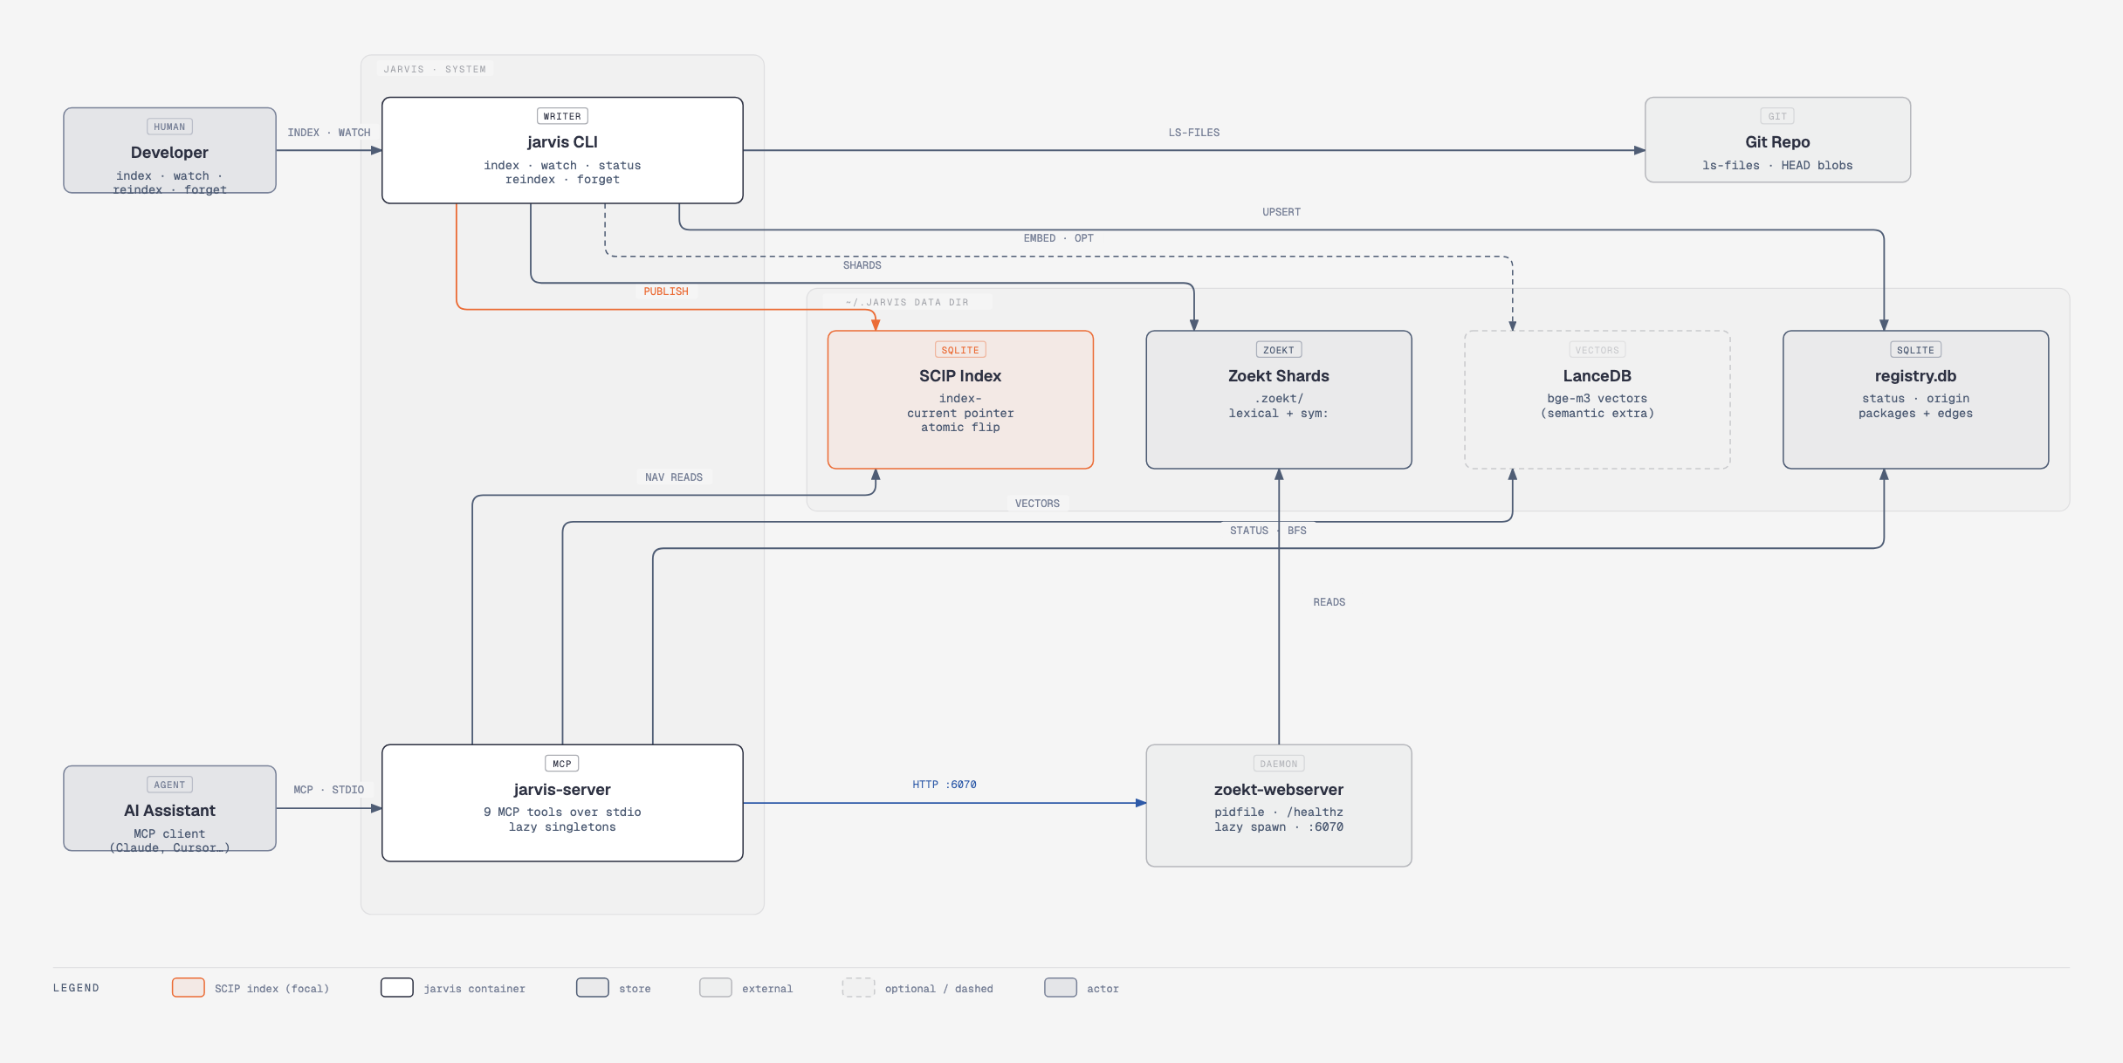The image size is (2123, 1063).
Task: Click the MCP · STDIO edge label
Action: (329, 790)
